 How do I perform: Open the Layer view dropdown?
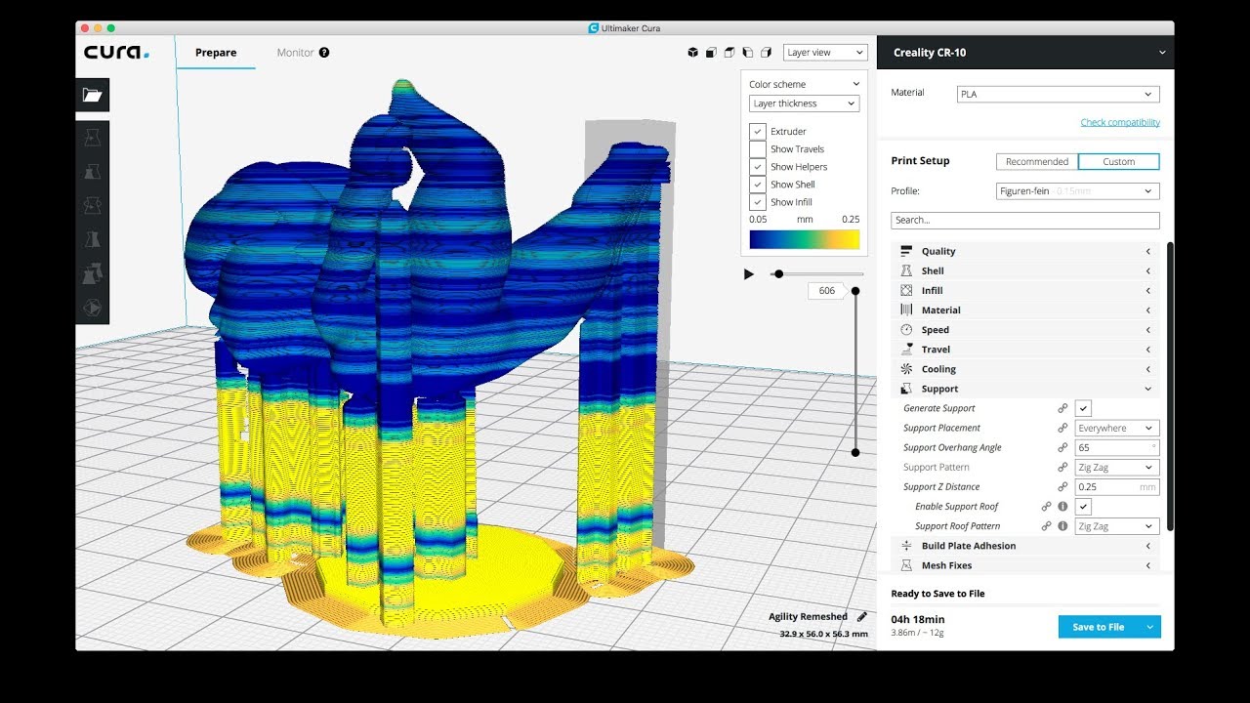[x=825, y=52]
